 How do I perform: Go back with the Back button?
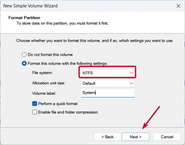(x=107, y=137)
